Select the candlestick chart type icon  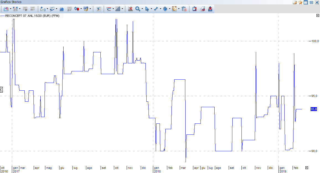(x=77, y=9)
